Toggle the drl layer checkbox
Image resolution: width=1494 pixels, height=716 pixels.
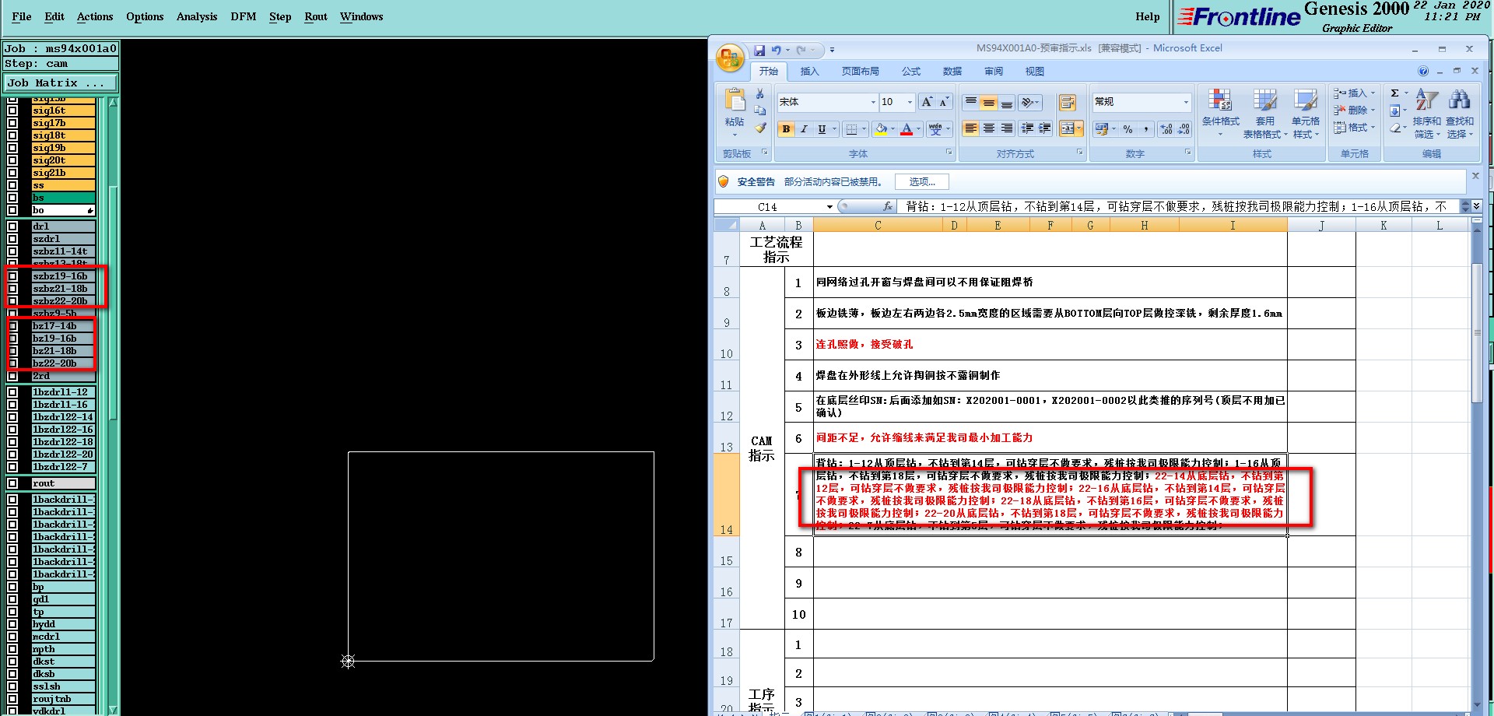coord(12,226)
